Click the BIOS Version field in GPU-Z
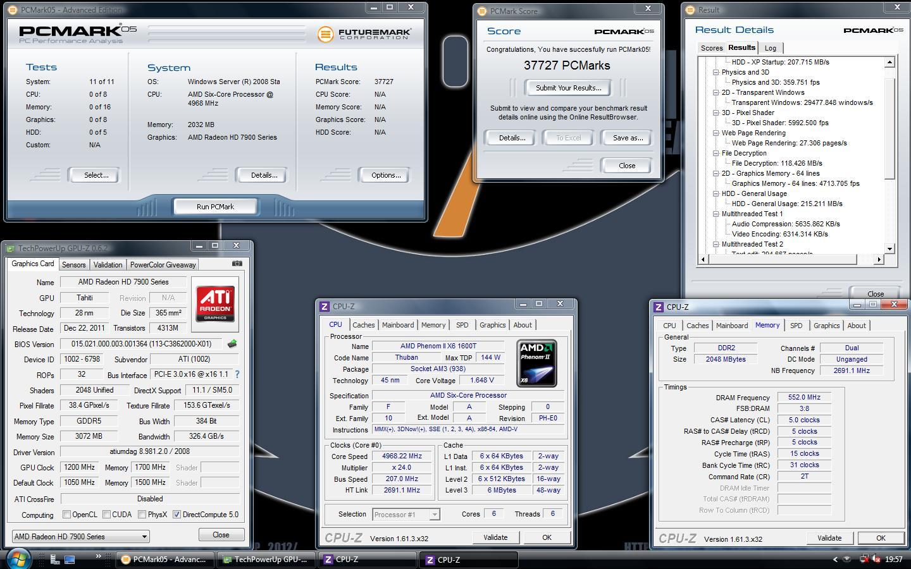Viewport: 911px width, 569px height. click(142, 344)
